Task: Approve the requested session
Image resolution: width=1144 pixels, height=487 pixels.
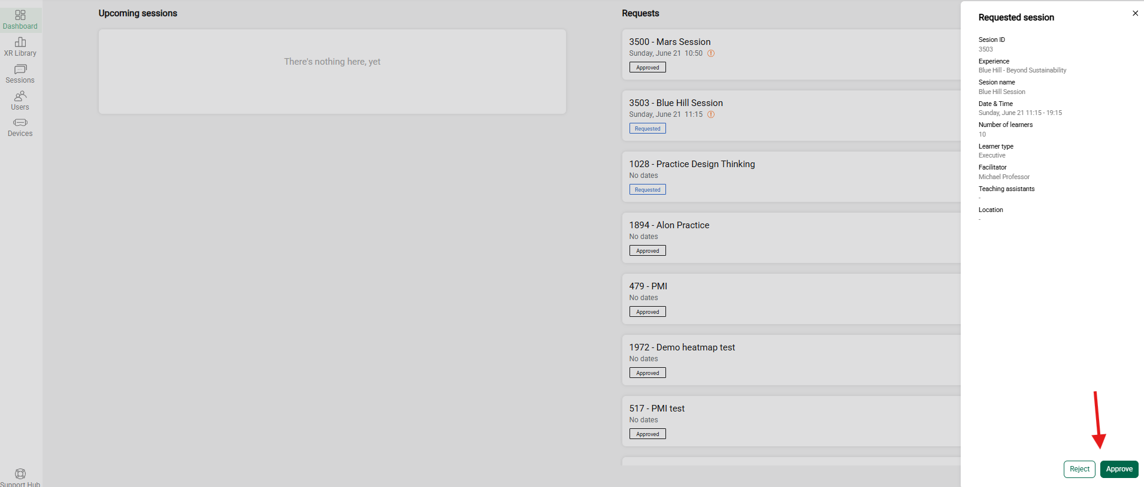Action: point(1119,469)
